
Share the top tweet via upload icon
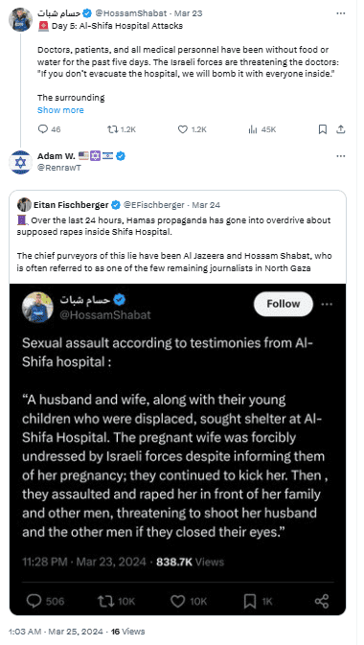[x=341, y=129]
